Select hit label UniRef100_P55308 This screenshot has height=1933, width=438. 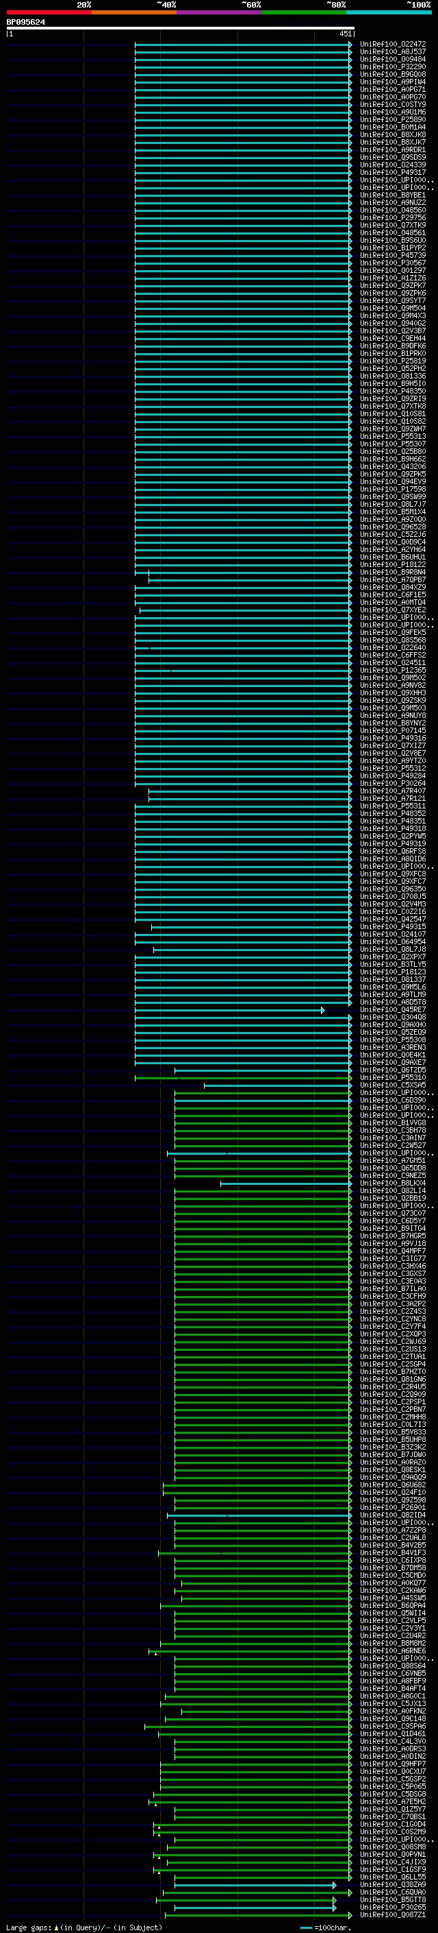coord(393,1040)
